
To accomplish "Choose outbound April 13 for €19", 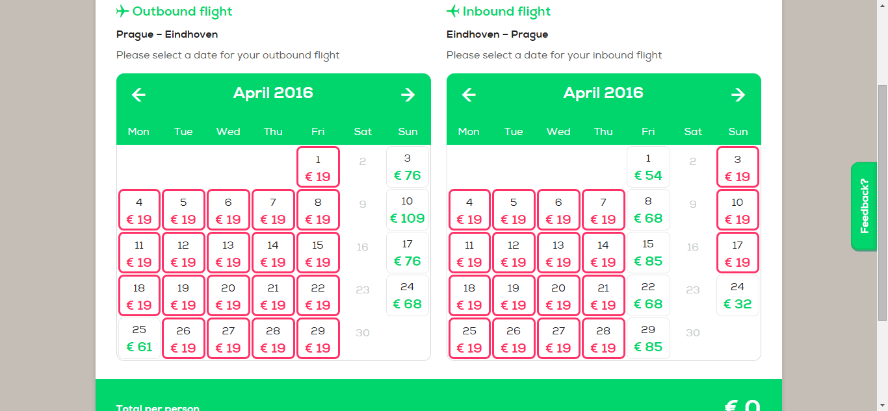I will [228, 253].
